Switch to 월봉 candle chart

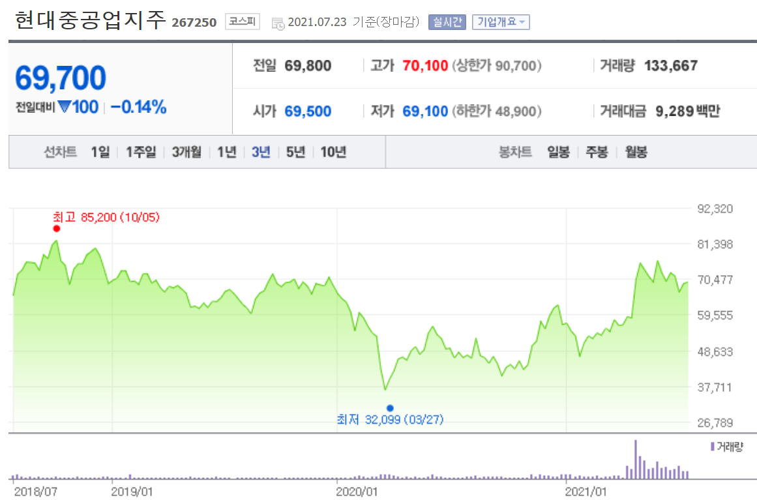(x=636, y=152)
